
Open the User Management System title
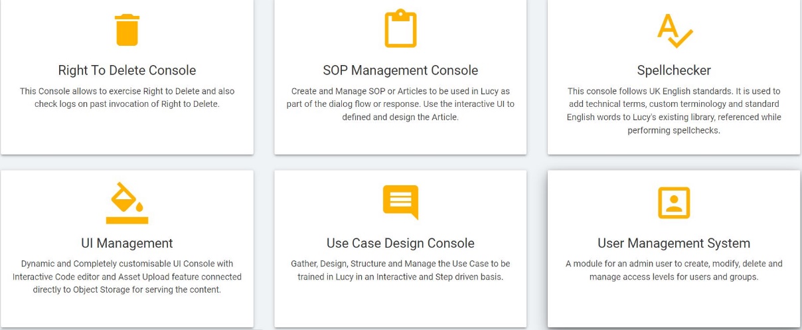pyautogui.click(x=674, y=243)
